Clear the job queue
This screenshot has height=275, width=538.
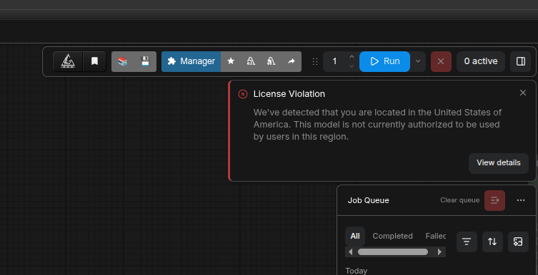pyautogui.click(x=494, y=200)
